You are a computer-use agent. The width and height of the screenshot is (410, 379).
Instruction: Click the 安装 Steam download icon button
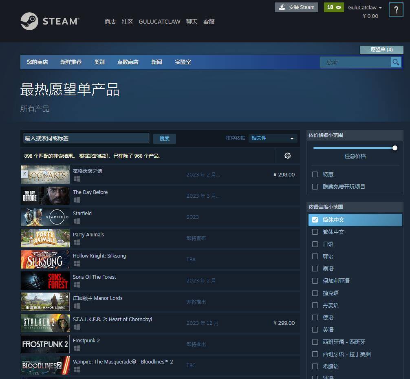point(296,7)
